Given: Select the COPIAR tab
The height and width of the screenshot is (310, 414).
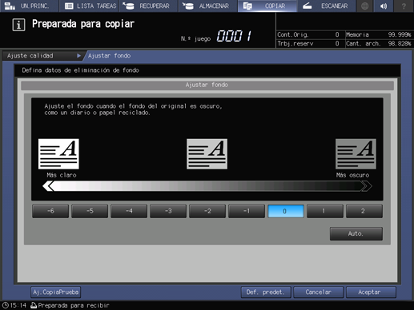Looking at the screenshot, I should pyautogui.click(x=267, y=6).
